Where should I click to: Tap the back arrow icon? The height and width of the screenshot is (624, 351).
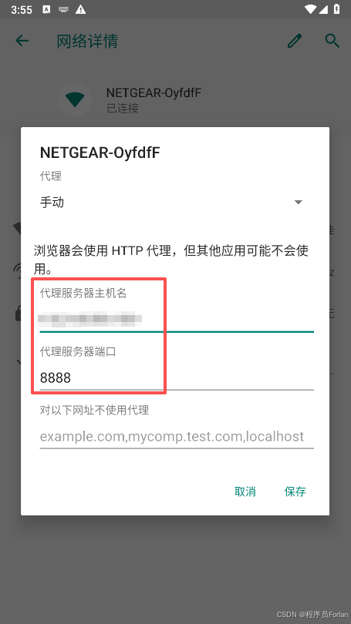22,41
